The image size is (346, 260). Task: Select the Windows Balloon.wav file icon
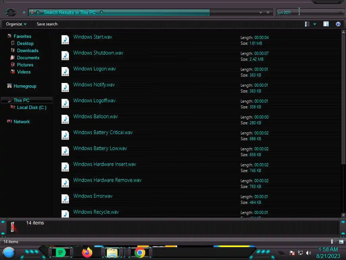(65, 120)
